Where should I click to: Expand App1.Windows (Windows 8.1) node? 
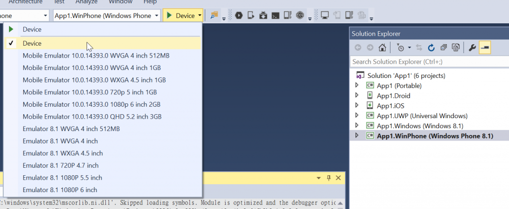[x=357, y=126]
